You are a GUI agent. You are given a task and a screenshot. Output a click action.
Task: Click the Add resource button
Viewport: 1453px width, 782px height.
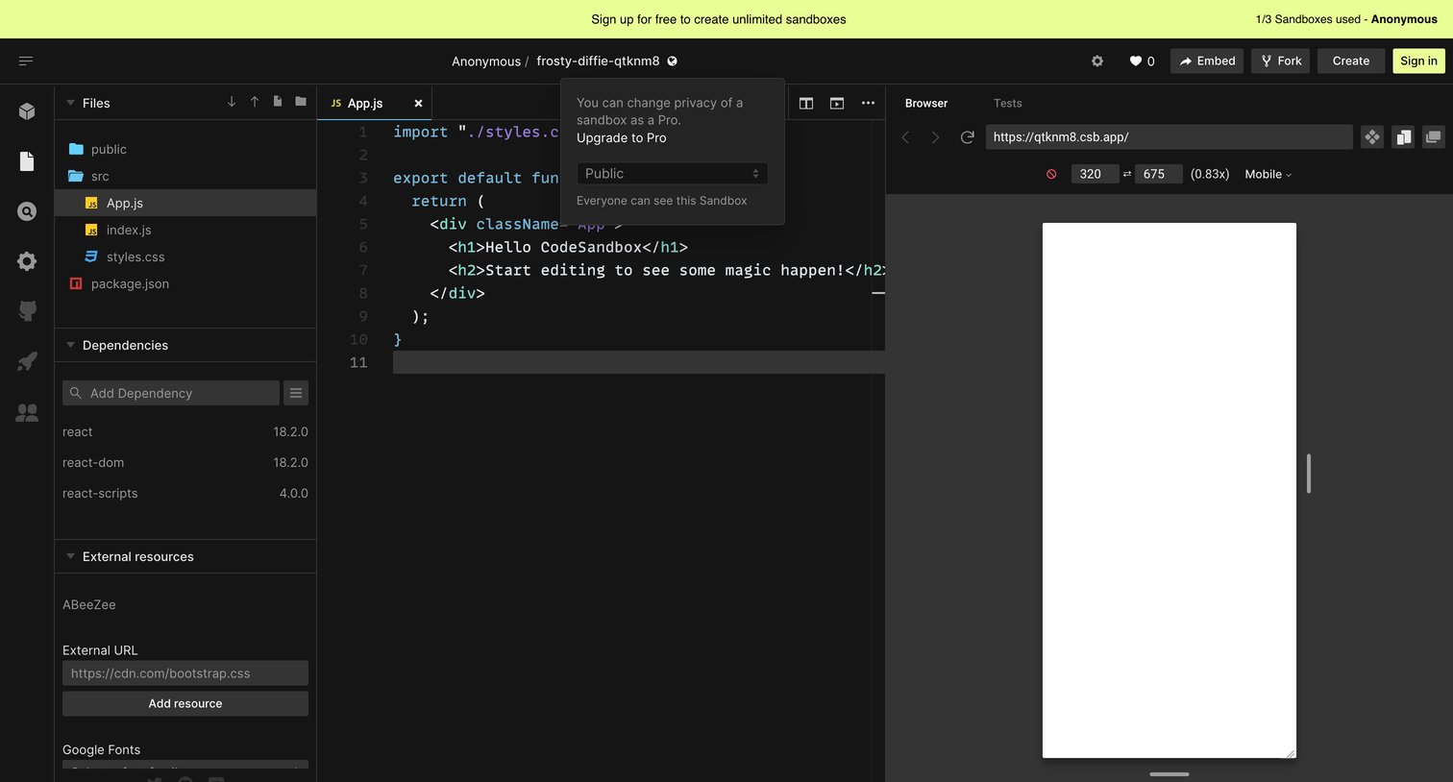(185, 703)
